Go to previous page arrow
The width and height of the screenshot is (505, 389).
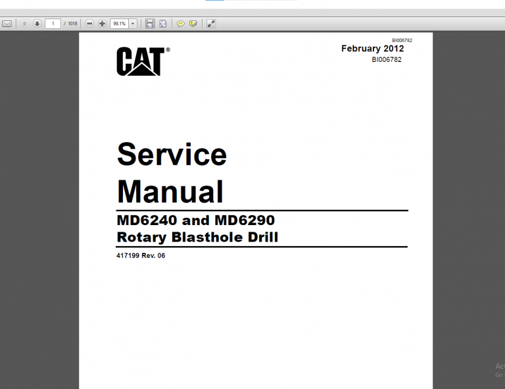click(x=24, y=24)
